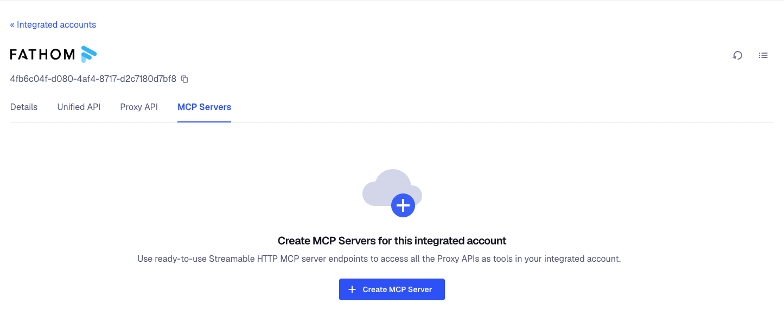Open the Unified API tab
Image resolution: width=784 pixels, height=323 pixels.
tap(78, 107)
